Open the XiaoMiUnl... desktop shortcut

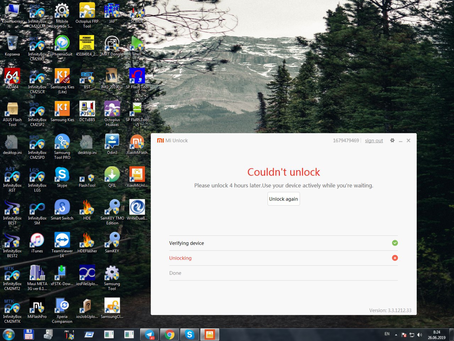tap(137, 177)
